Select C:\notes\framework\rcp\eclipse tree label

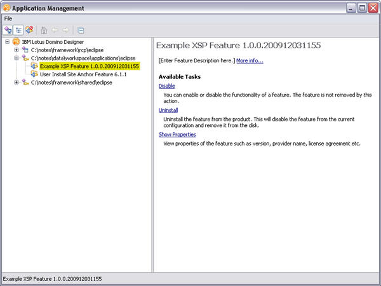coord(67,50)
